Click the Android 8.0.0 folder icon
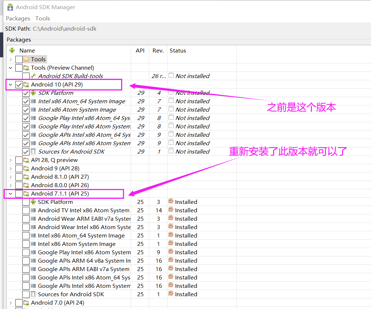Screen dimensions: 371x309 click(26, 185)
